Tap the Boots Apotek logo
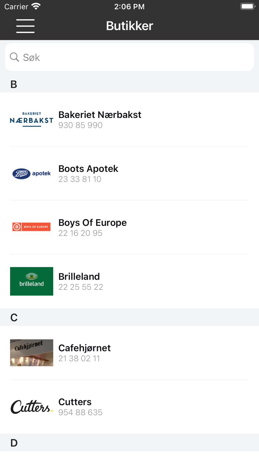 pyautogui.click(x=31, y=173)
